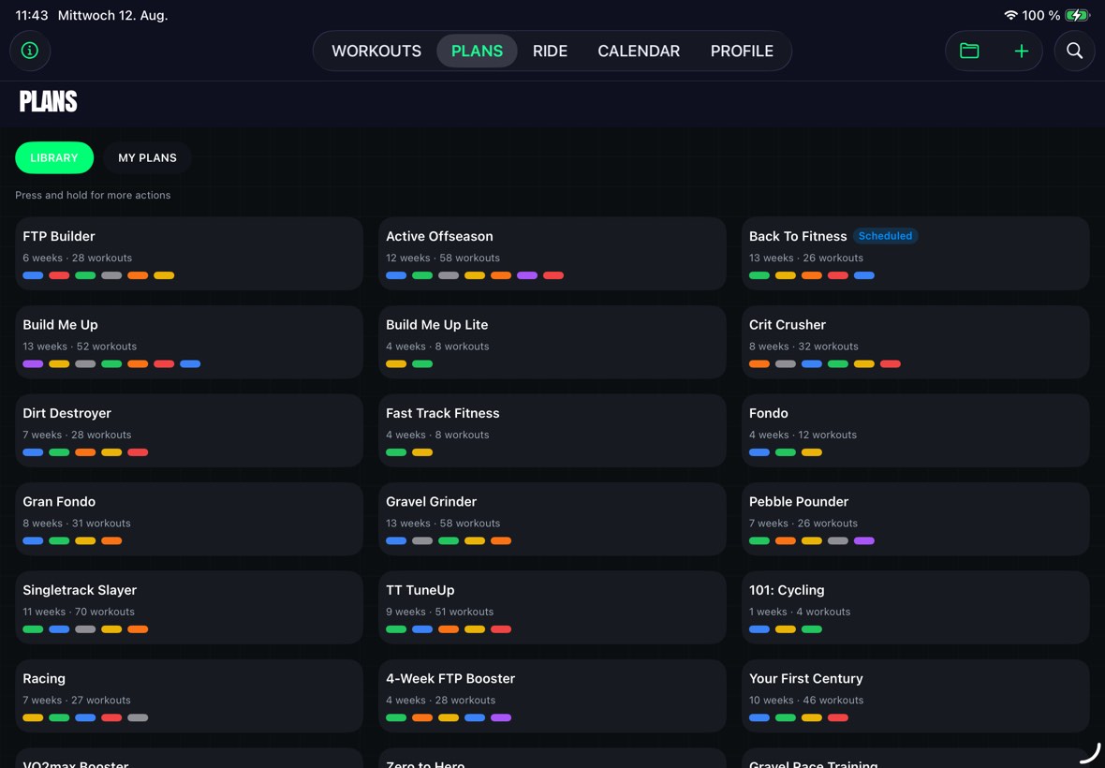This screenshot has height=768, width=1105.
Task: Open the folder icon in header
Action: [x=969, y=51]
